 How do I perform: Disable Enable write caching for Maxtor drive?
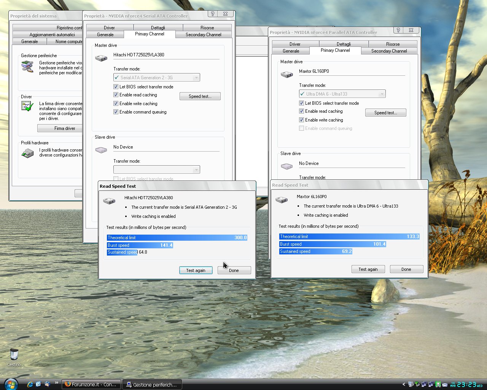click(x=302, y=120)
